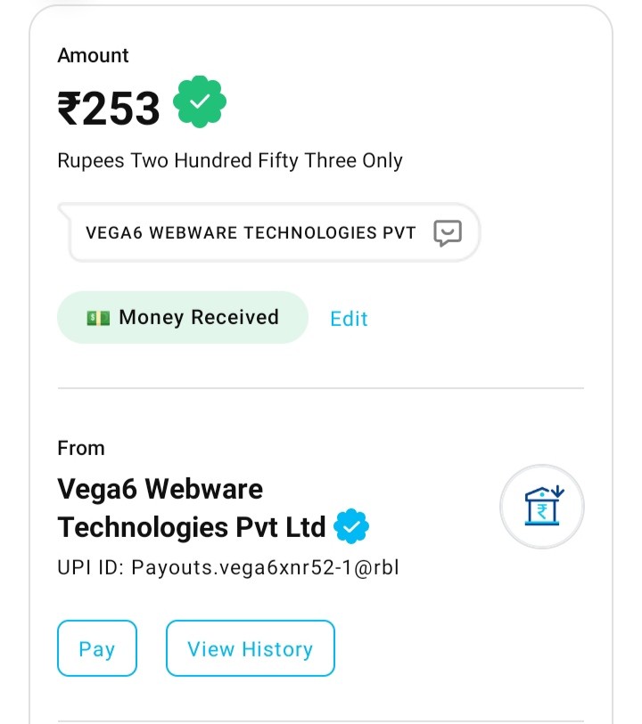This screenshot has width=642, height=724.
Task: Click the divider line below Money Received
Action: tap(321, 388)
